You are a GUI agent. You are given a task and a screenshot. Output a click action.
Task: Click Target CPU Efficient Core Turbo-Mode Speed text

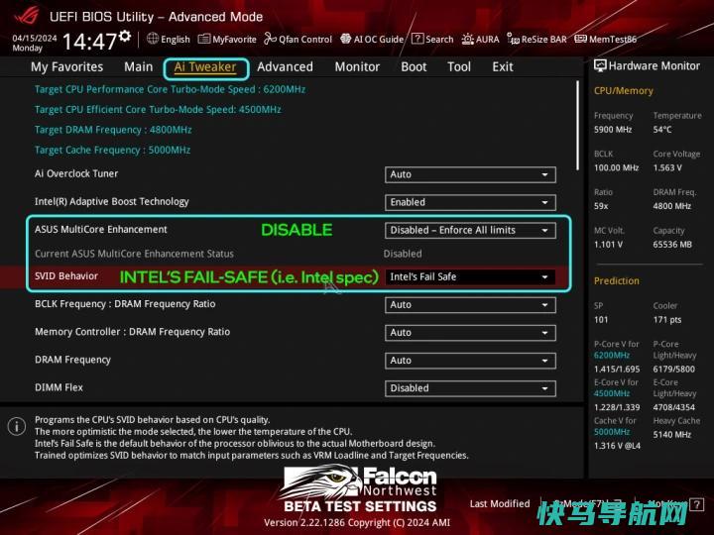tap(158, 110)
